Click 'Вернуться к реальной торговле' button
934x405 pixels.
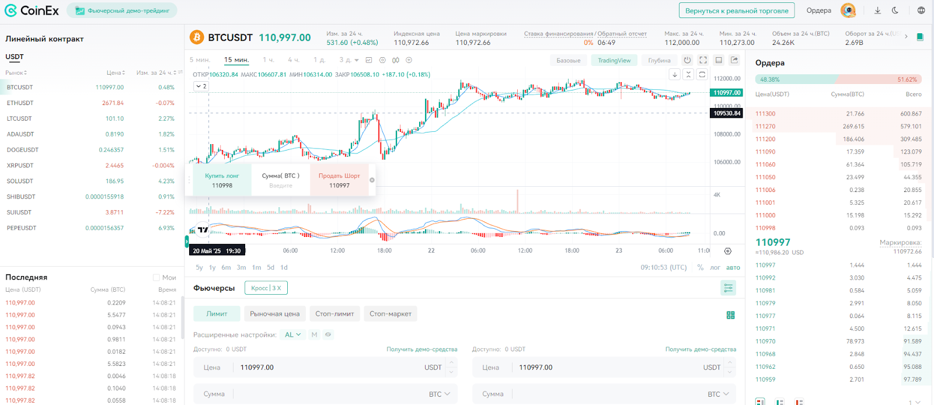[737, 11]
